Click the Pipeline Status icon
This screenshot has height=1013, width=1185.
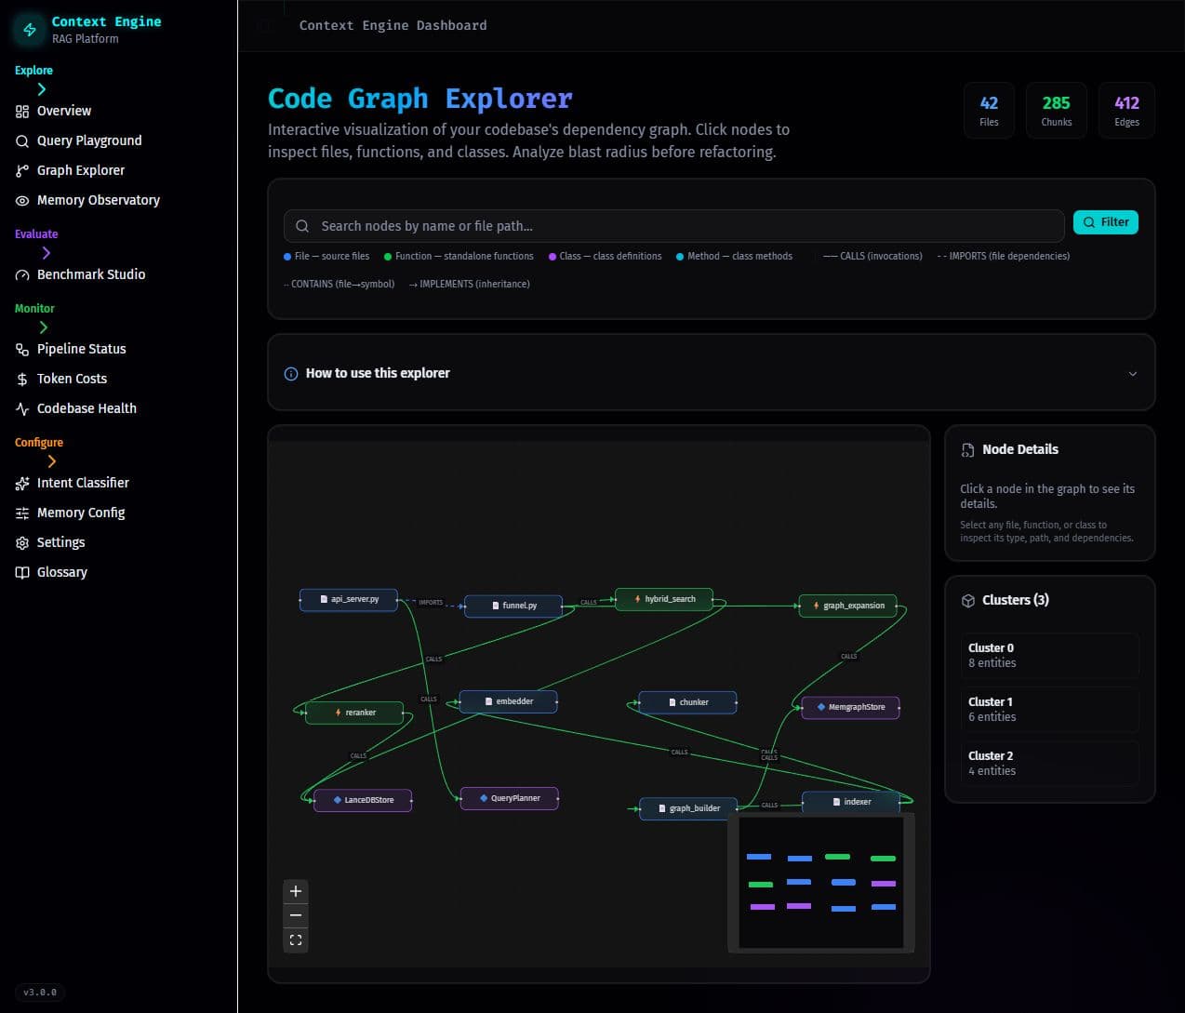click(x=22, y=350)
